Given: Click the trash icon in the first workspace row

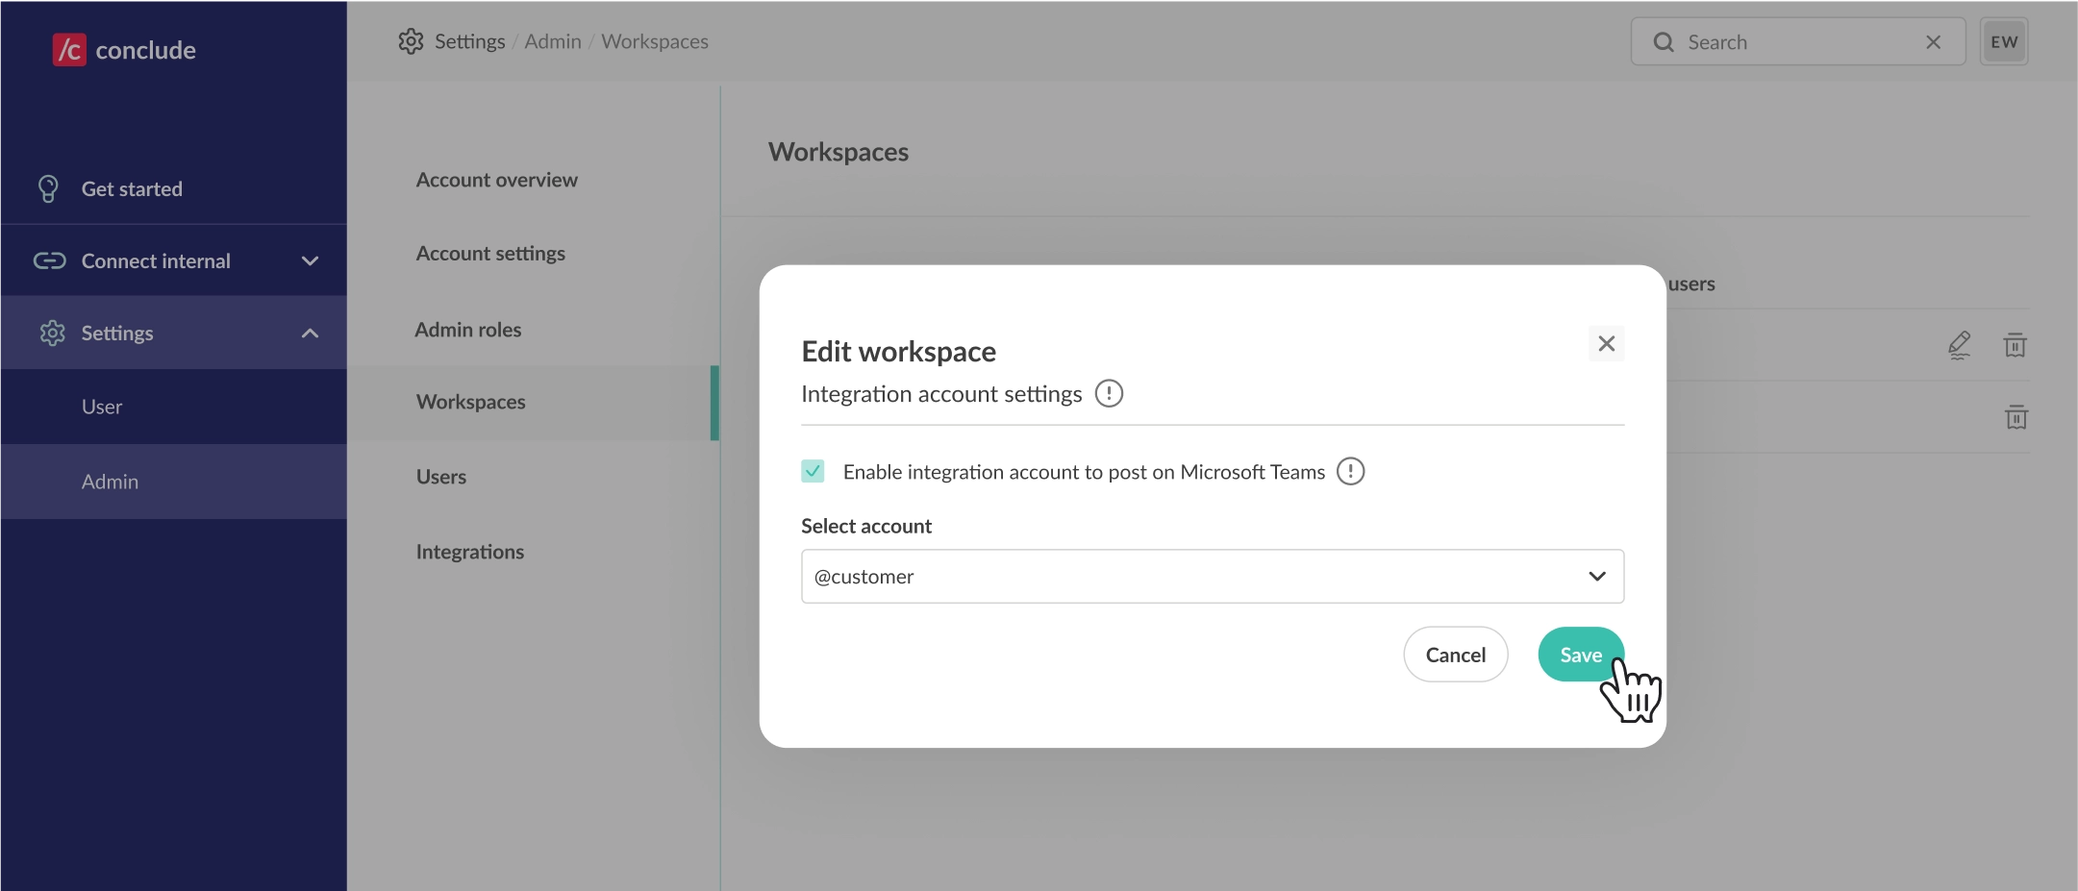Looking at the screenshot, I should point(2015,345).
